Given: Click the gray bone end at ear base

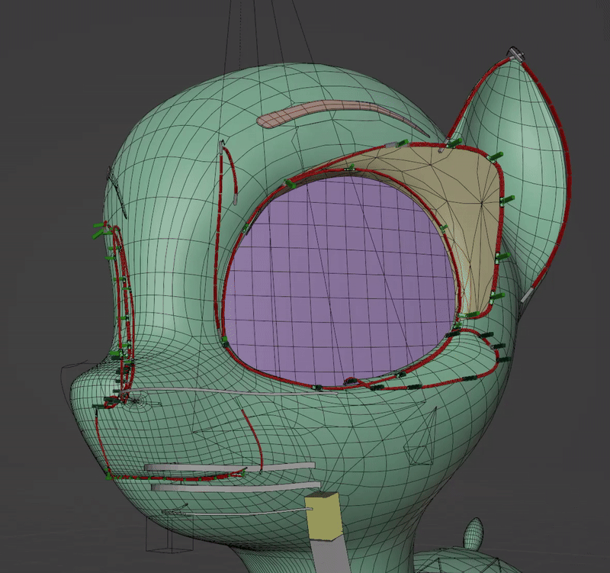Looking at the screenshot, I should tap(528, 295).
